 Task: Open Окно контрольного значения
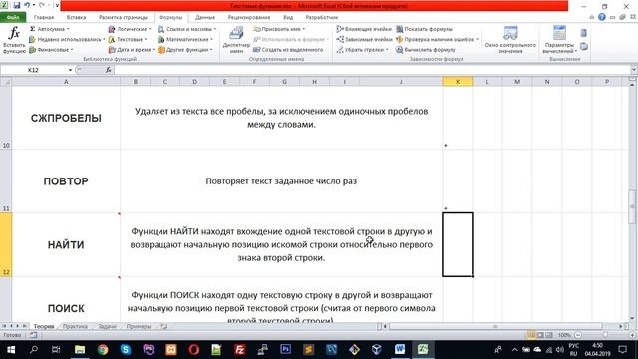pyautogui.click(x=510, y=40)
